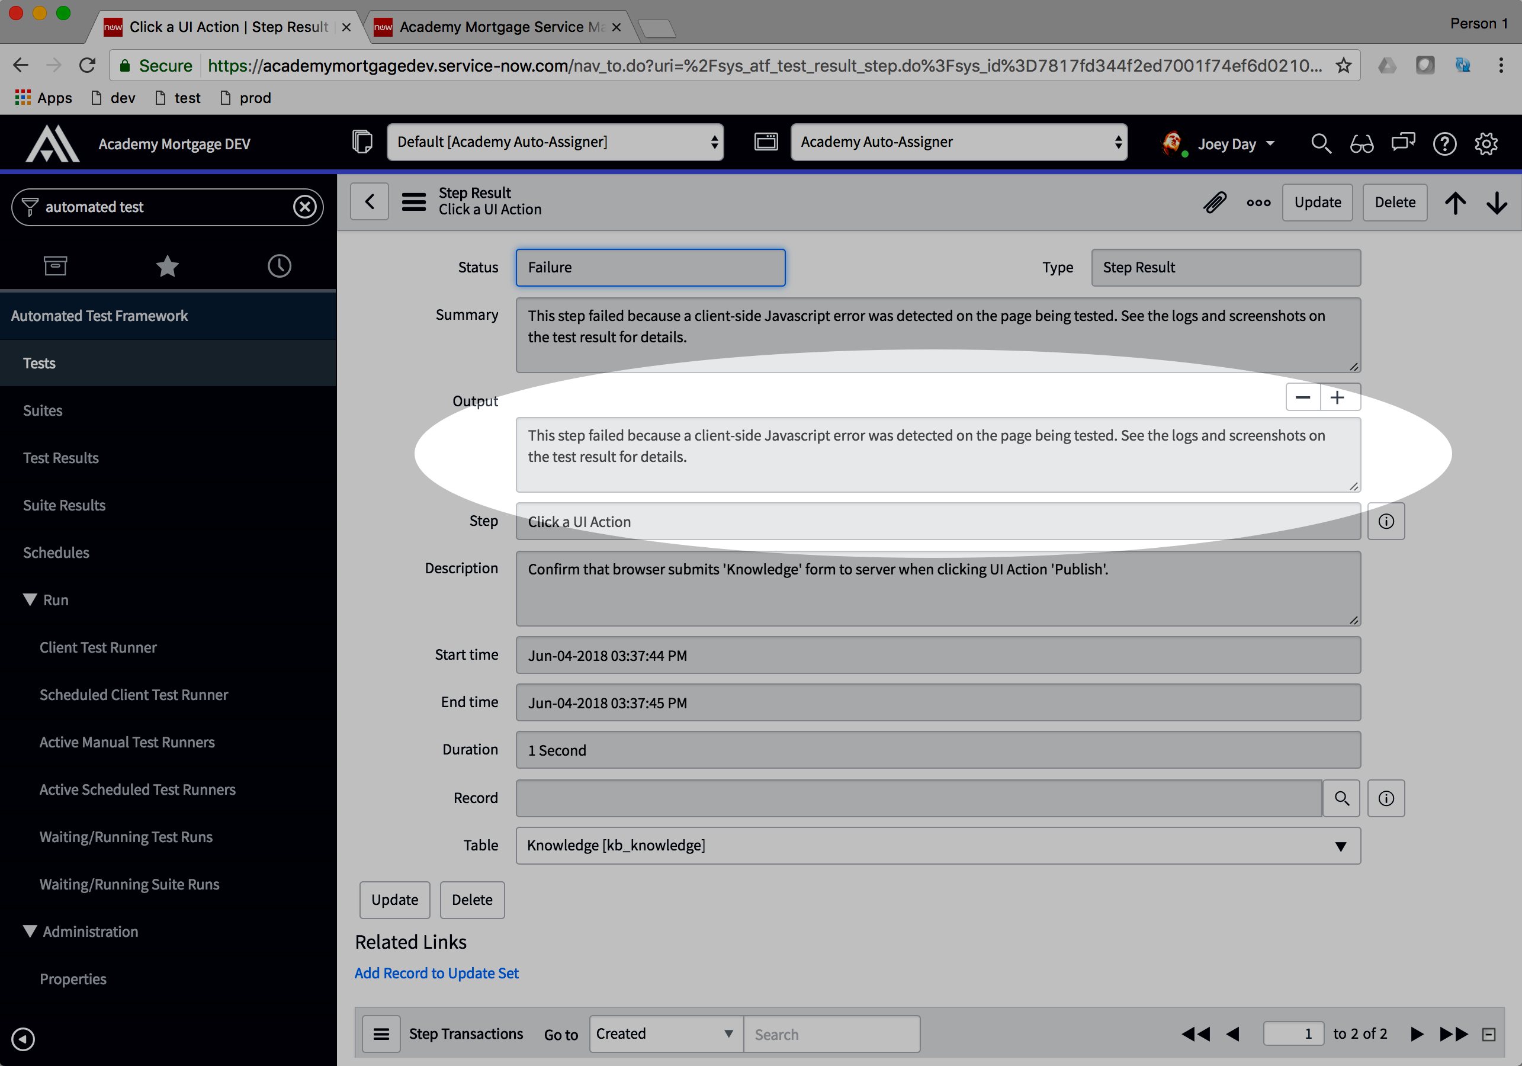Image resolution: width=1522 pixels, height=1066 pixels.
Task: Clear the navigator filter with X icon
Action: coord(304,207)
